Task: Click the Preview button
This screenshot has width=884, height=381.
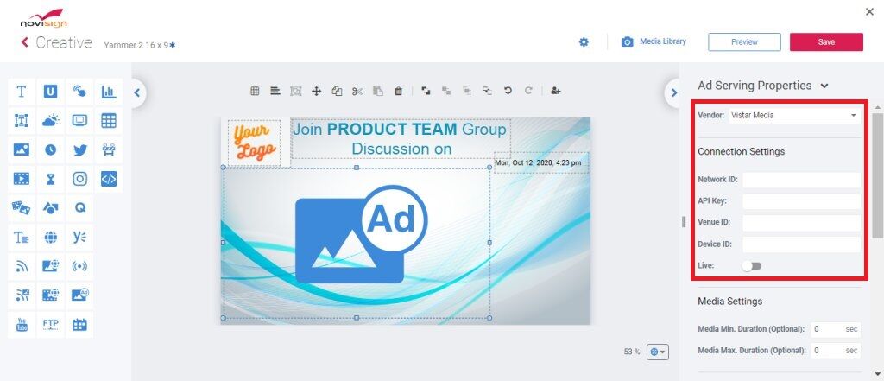Action: pyautogui.click(x=744, y=41)
